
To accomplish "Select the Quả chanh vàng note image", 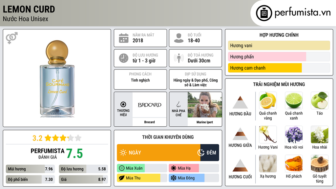I will [268, 100].
